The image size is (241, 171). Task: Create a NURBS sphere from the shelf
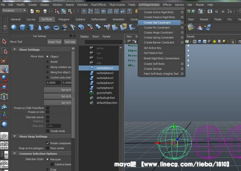[x=14, y=27]
